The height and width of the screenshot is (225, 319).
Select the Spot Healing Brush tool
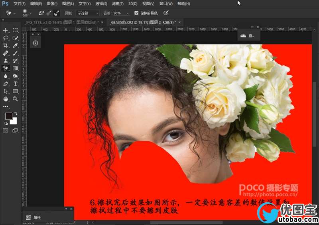[6, 53]
